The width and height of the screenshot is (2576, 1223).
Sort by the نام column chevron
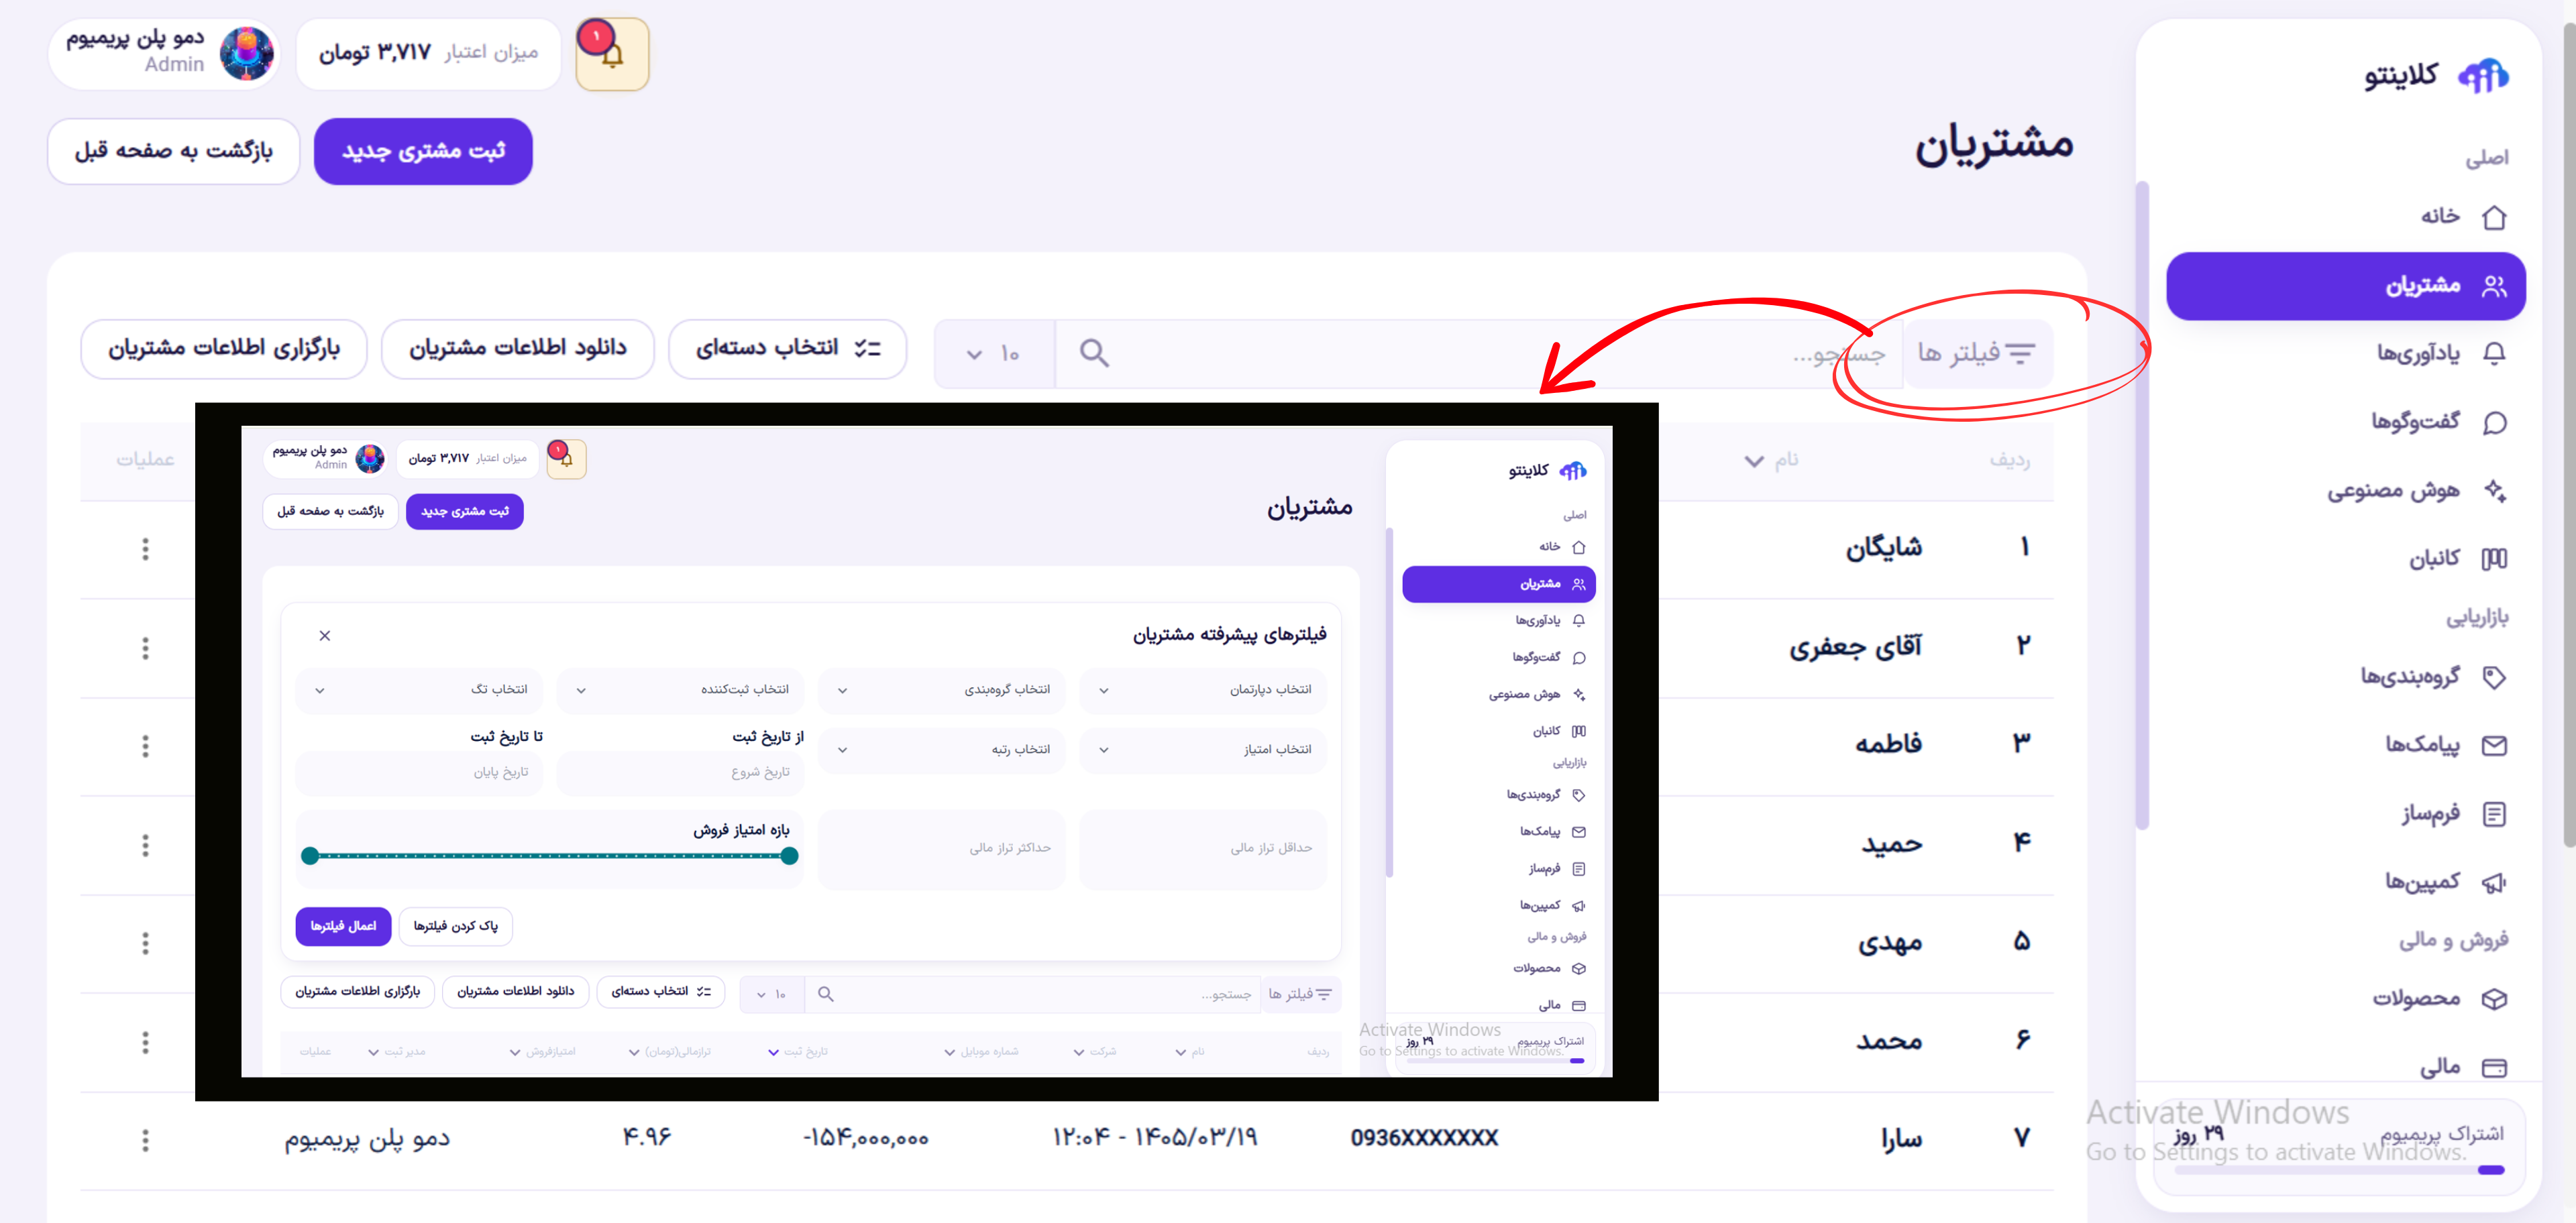(1754, 461)
